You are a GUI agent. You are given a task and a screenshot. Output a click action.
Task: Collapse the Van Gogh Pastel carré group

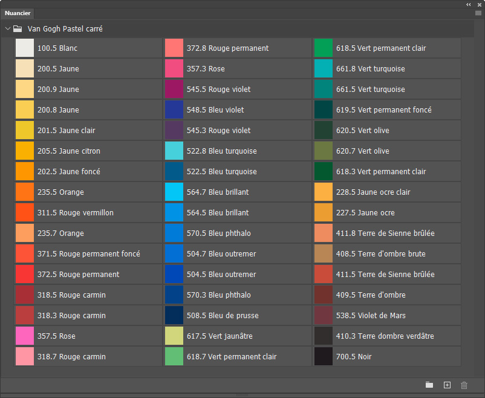(x=8, y=29)
